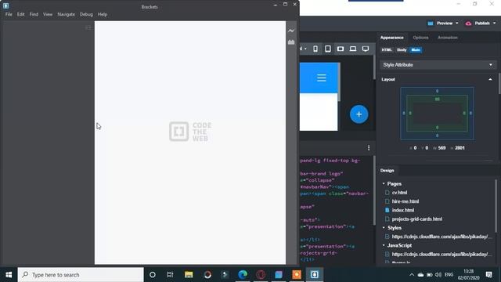Open the Help menu in Brackets
The image size is (501, 282).
pos(103,14)
